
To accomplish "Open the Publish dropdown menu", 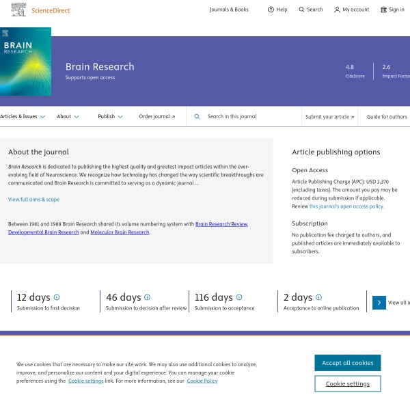I will click(x=110, y=117).
